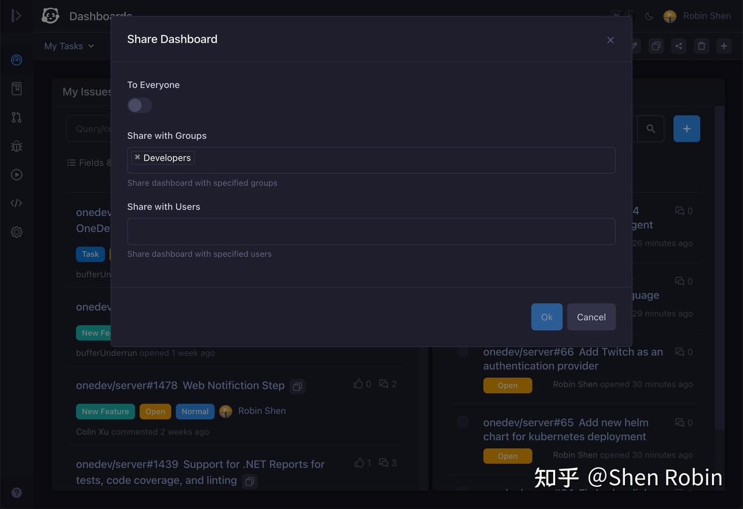Click the Open tag on server#66

508,385
